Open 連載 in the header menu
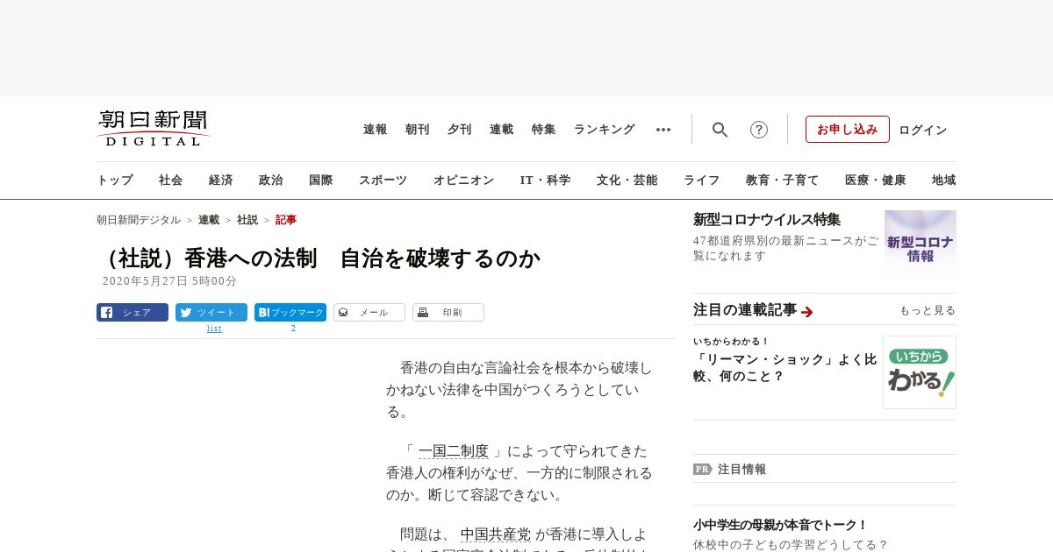 coord(502,130)
